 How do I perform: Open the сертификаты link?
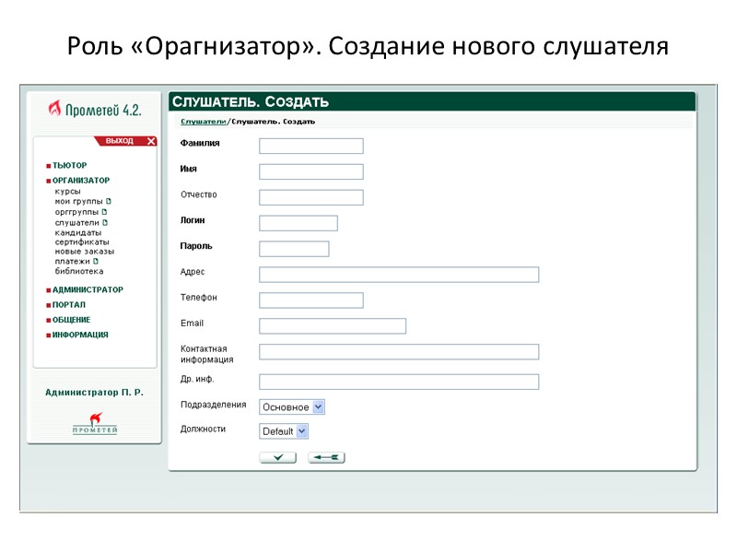pyautogui.click(x=82, y=242)
